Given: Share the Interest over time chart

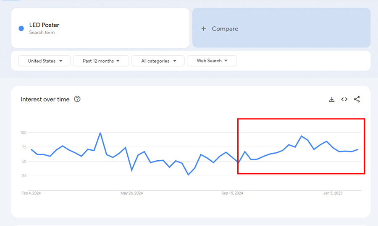Looking at the screenshot, I should coord(357,99).
